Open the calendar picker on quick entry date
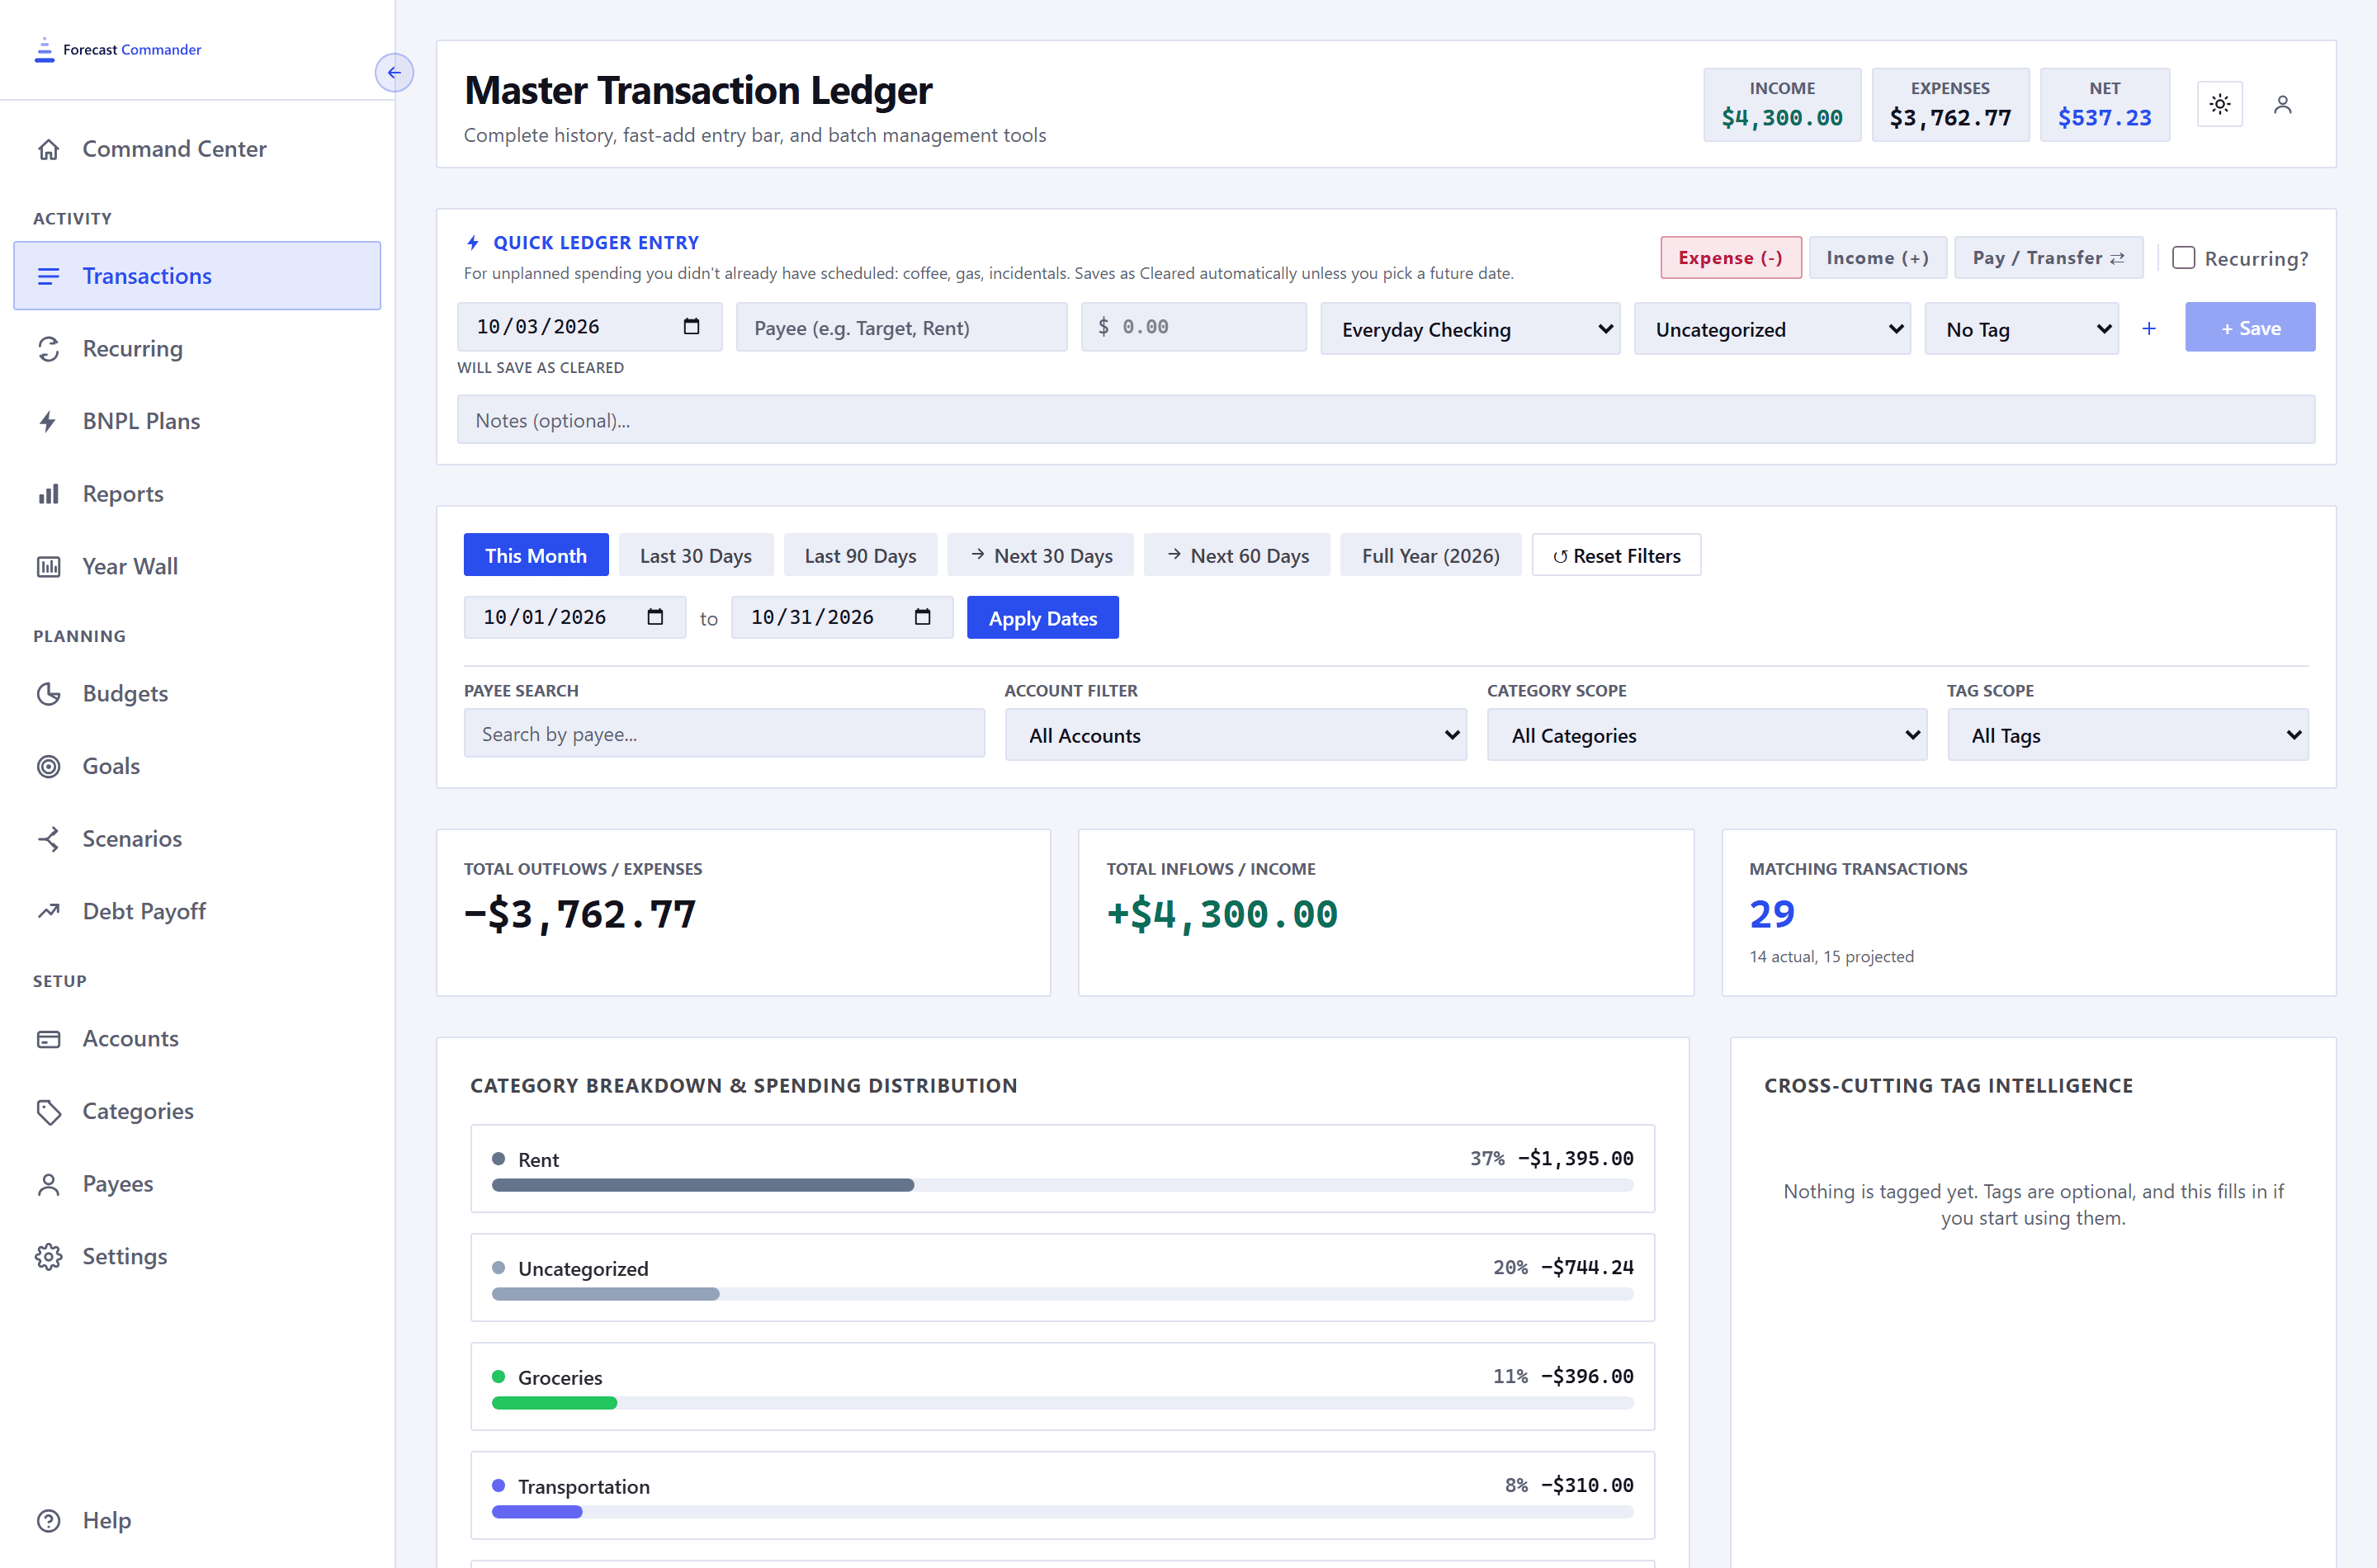Screen dimensions: 2377x1568 pyautogui.click(x=691, y=326)
